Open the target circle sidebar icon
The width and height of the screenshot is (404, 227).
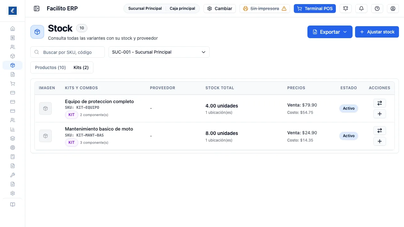(13, 148)
